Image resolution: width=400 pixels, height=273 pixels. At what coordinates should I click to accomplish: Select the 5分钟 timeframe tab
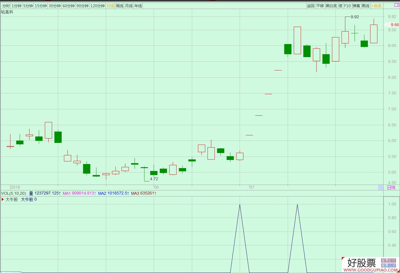click(x=28, y=6)
